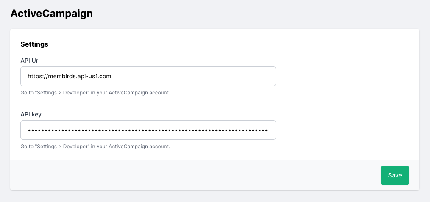The width and height of the screenshot is (430, 202).
Task: Click the green Save button
Action: click(395, 175)
